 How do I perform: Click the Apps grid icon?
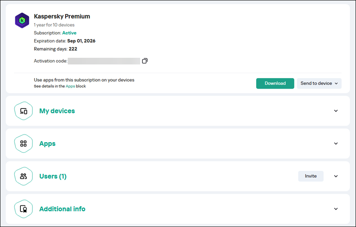point(23,143)
